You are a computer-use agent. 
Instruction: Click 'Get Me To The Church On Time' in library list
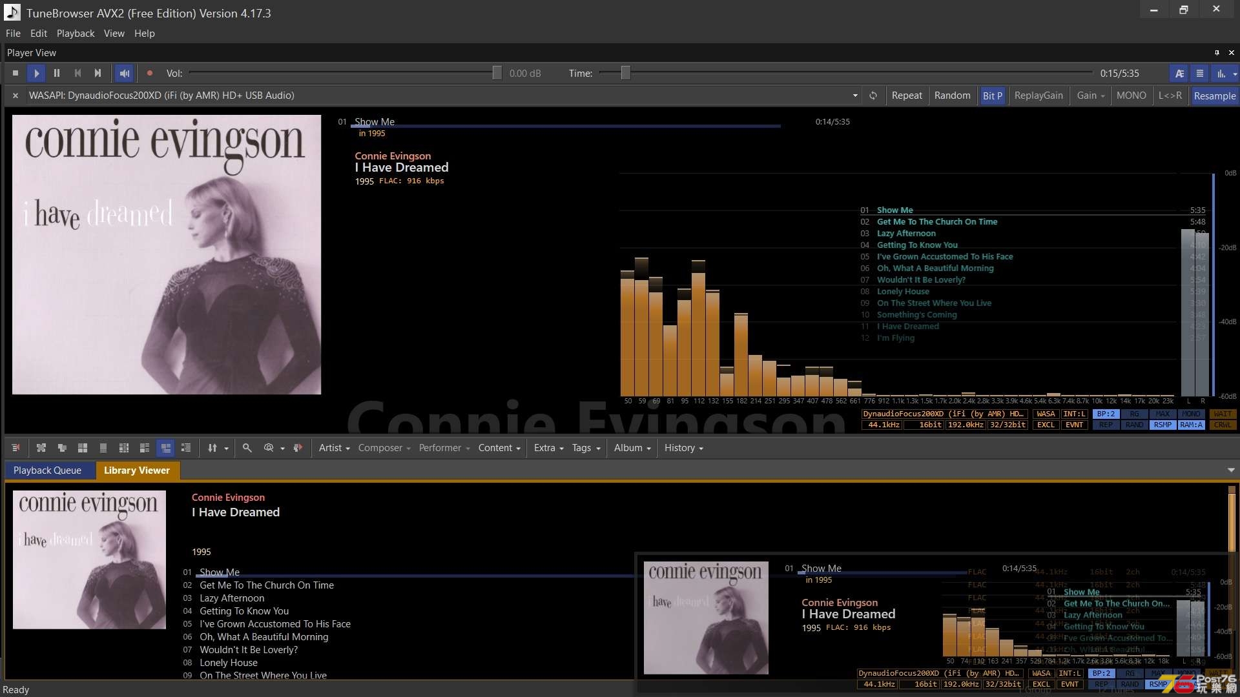267,585
